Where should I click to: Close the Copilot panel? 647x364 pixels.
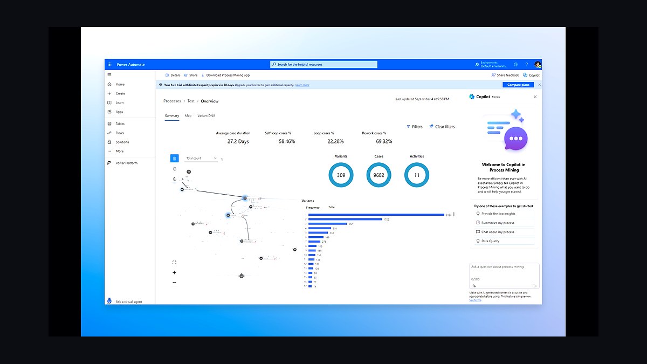coord(535,97)
